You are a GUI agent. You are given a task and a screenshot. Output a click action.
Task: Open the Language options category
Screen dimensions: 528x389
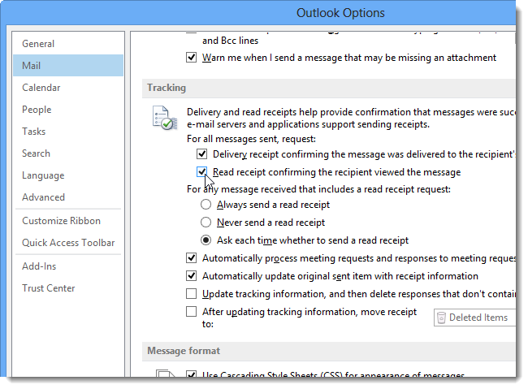pyautogui.click(x=68, y=175)
